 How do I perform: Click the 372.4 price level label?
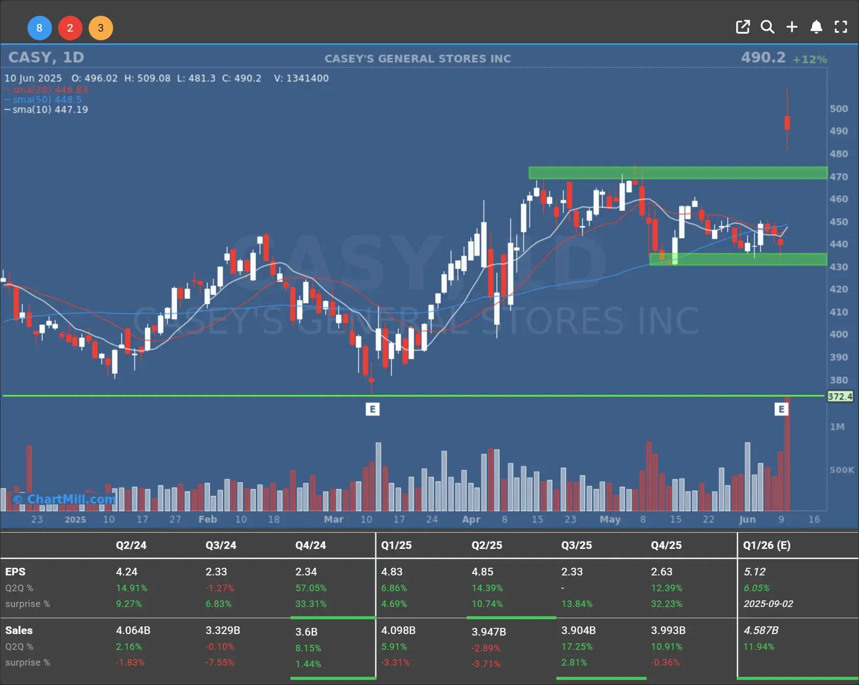pos(840,396)
